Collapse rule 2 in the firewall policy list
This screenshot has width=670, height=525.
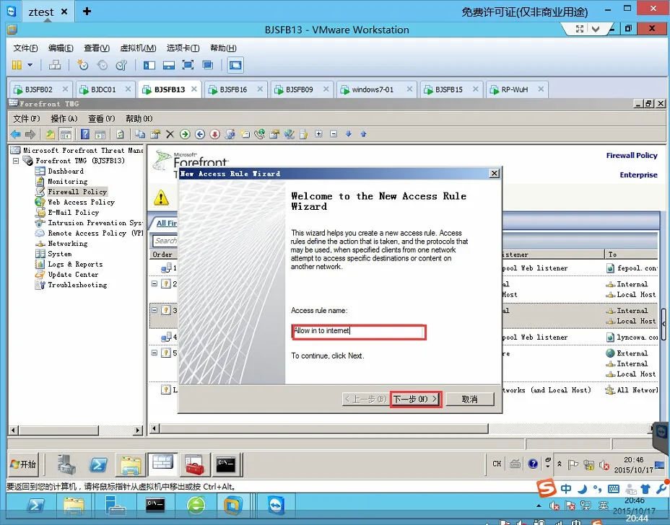155,283
